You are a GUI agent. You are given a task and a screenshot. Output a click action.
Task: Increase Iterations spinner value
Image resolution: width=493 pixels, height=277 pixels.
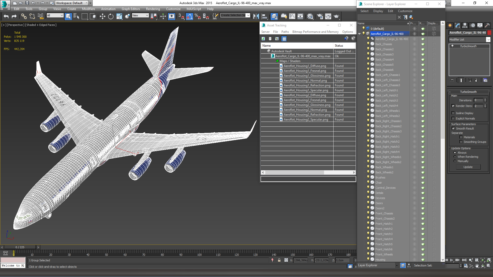coord(485,99)
